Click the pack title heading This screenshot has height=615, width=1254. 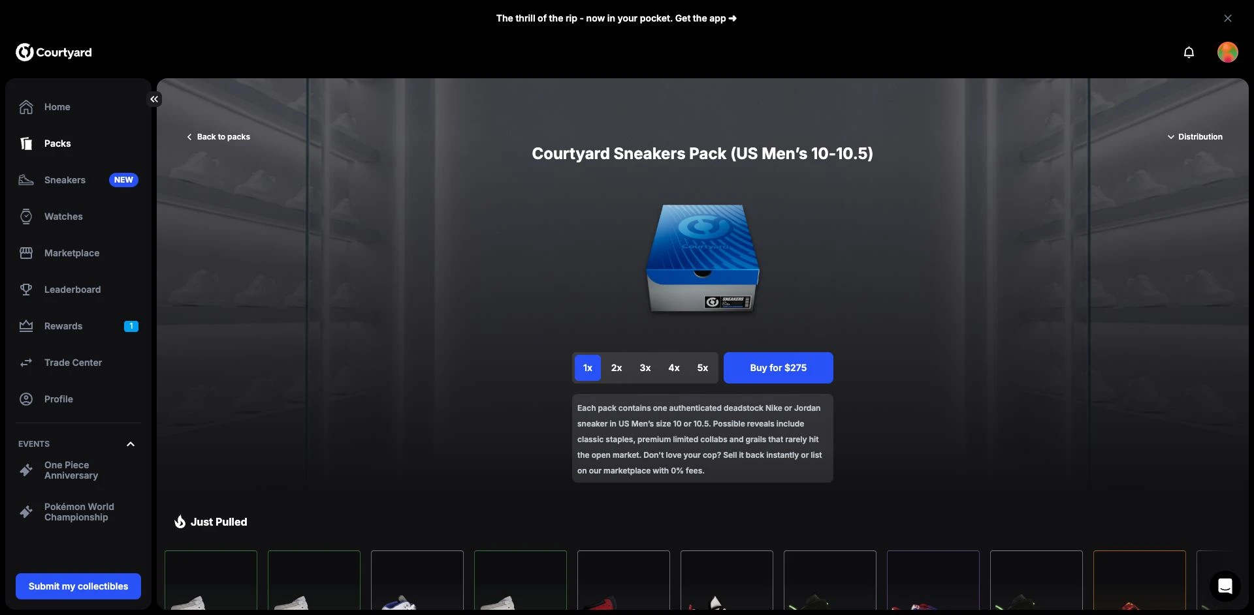702,154
